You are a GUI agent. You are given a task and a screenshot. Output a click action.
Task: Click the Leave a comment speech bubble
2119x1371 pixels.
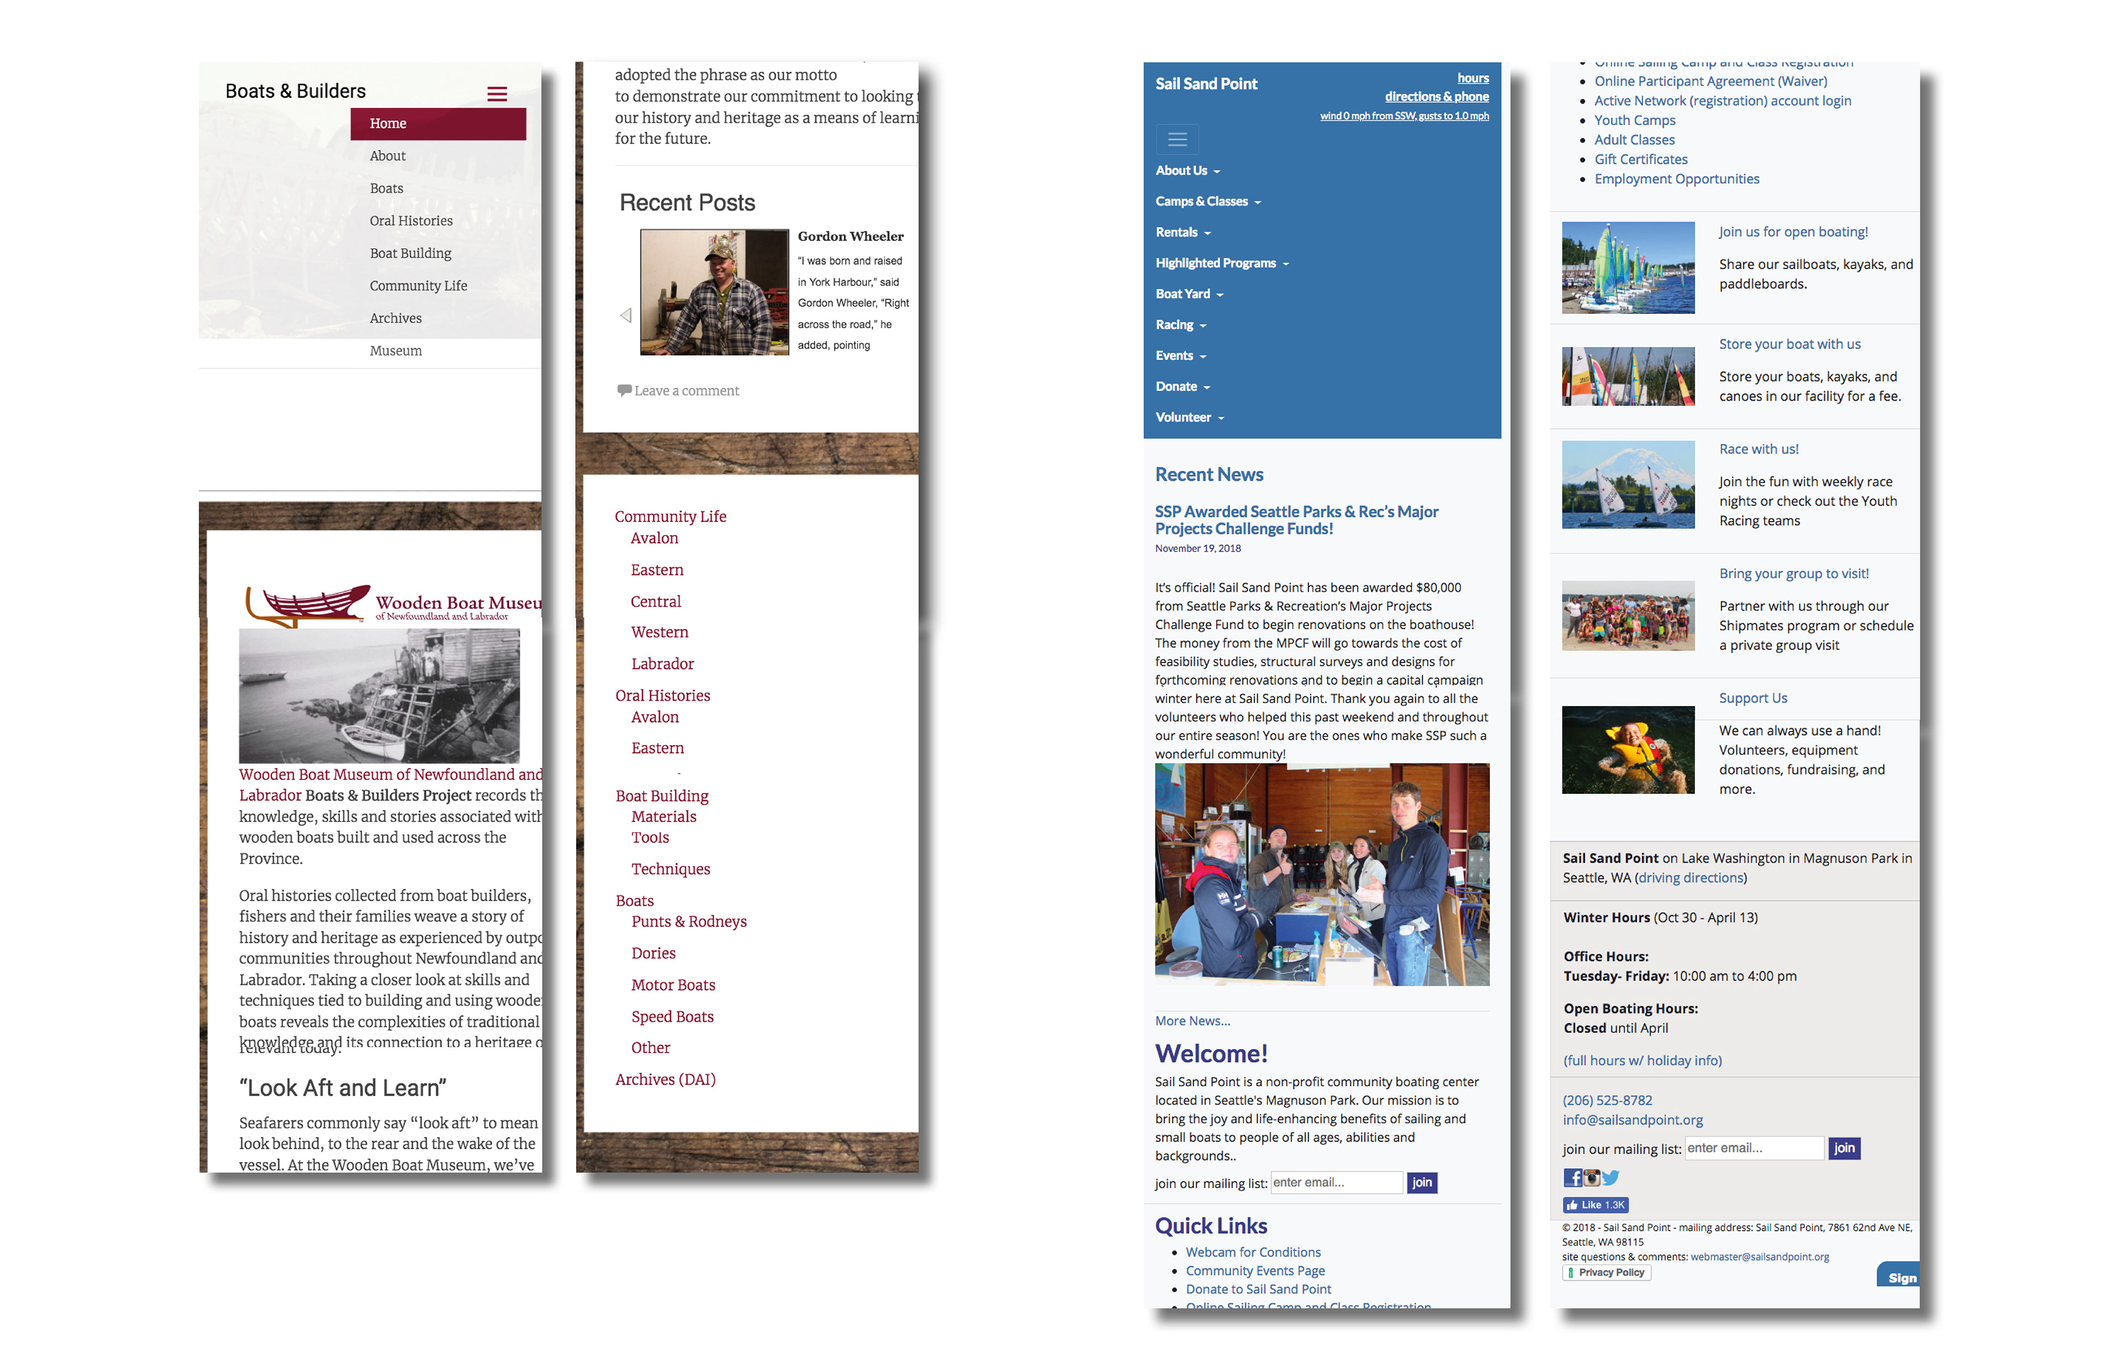tap(624, 390)
